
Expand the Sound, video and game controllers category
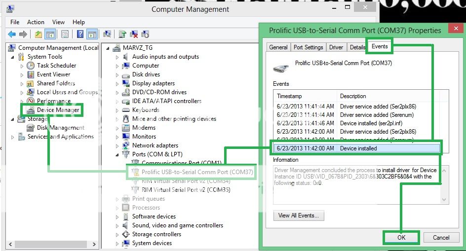coord(117,226)
